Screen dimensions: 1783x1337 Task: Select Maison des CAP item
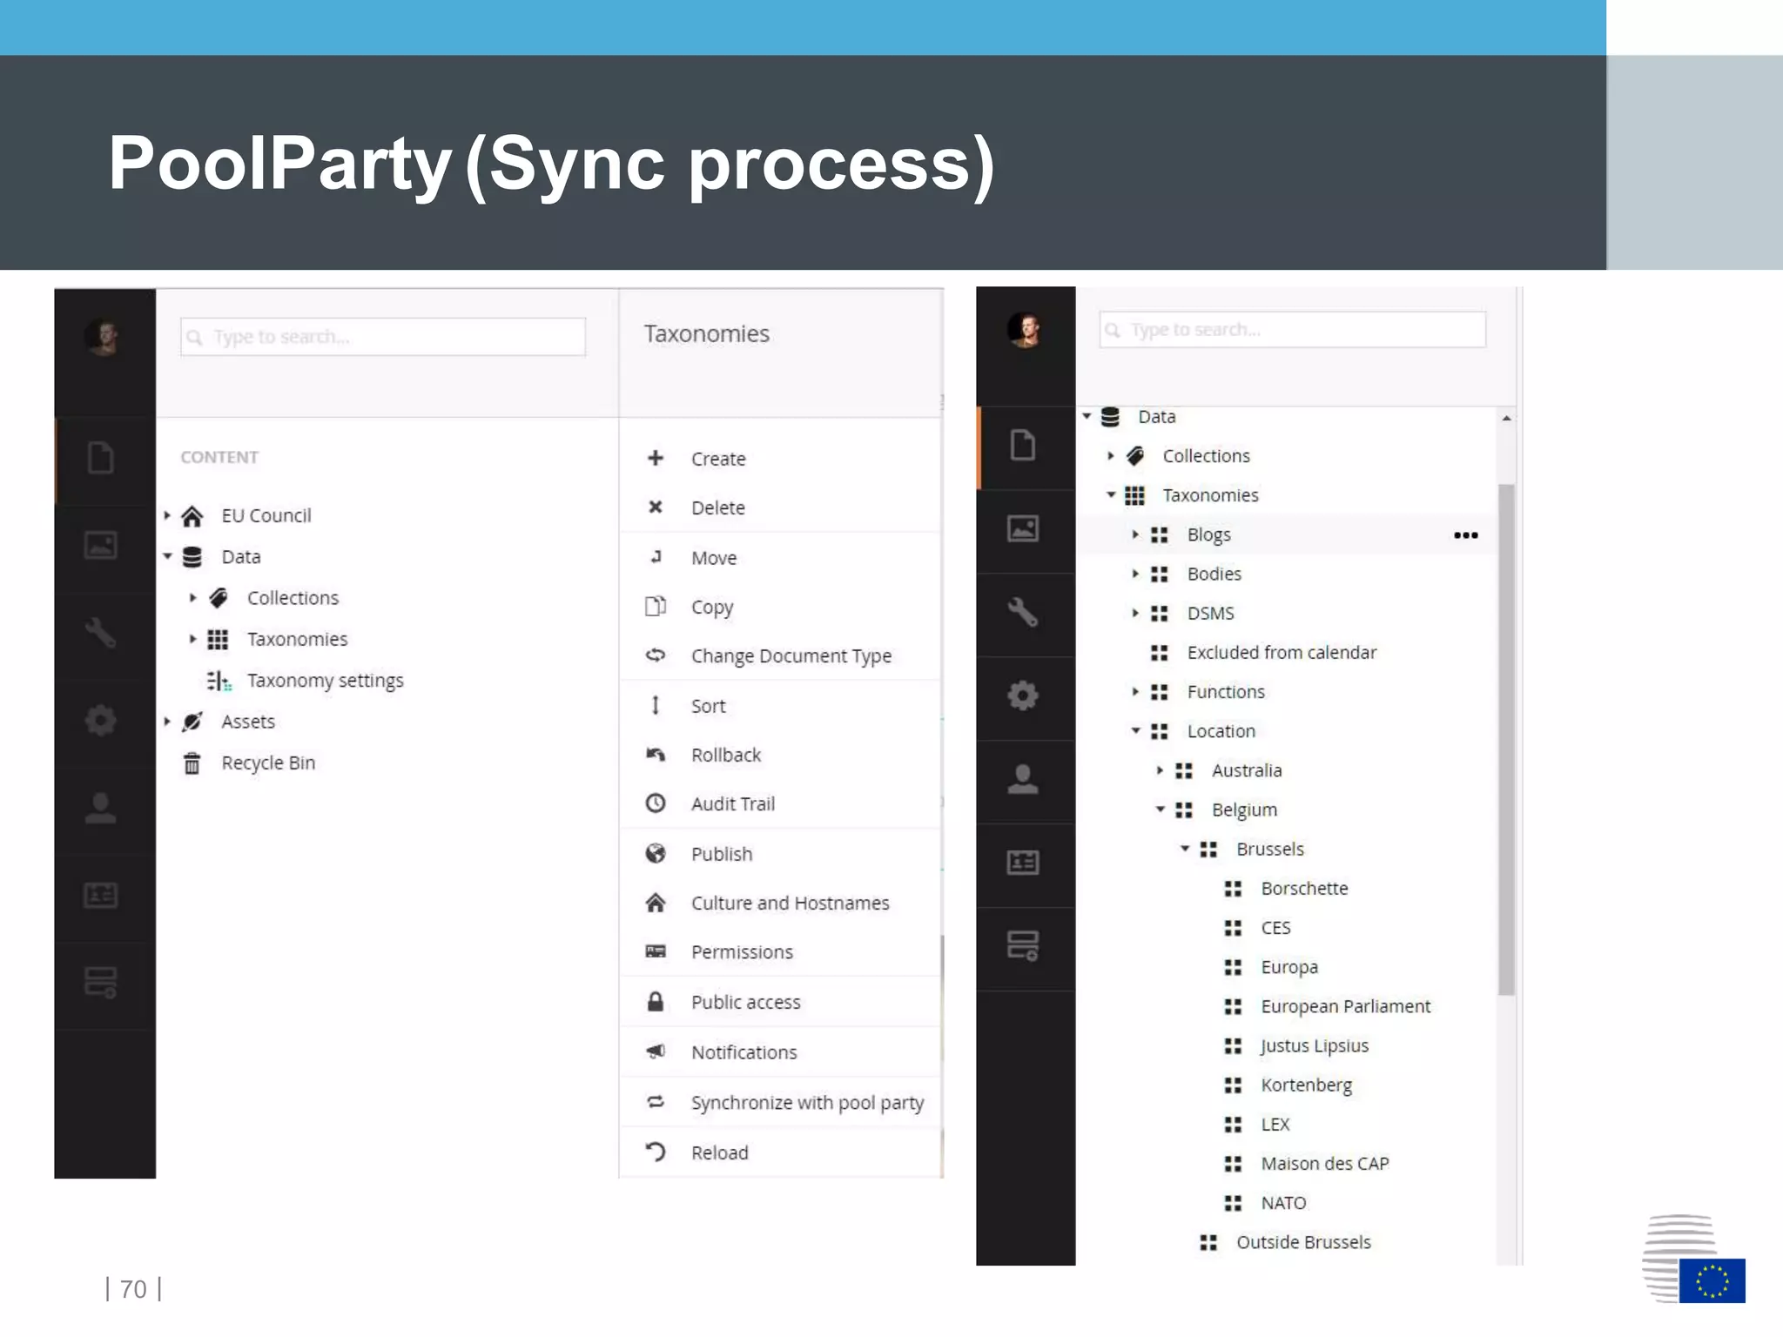point(1325,1164)
